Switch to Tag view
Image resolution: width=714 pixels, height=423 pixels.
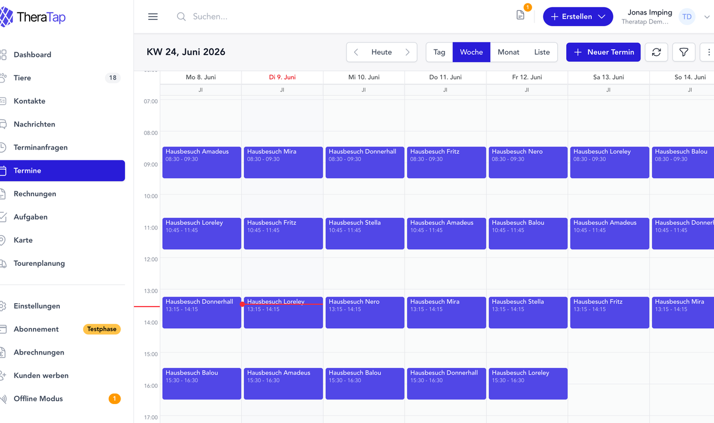pos(440,52)
